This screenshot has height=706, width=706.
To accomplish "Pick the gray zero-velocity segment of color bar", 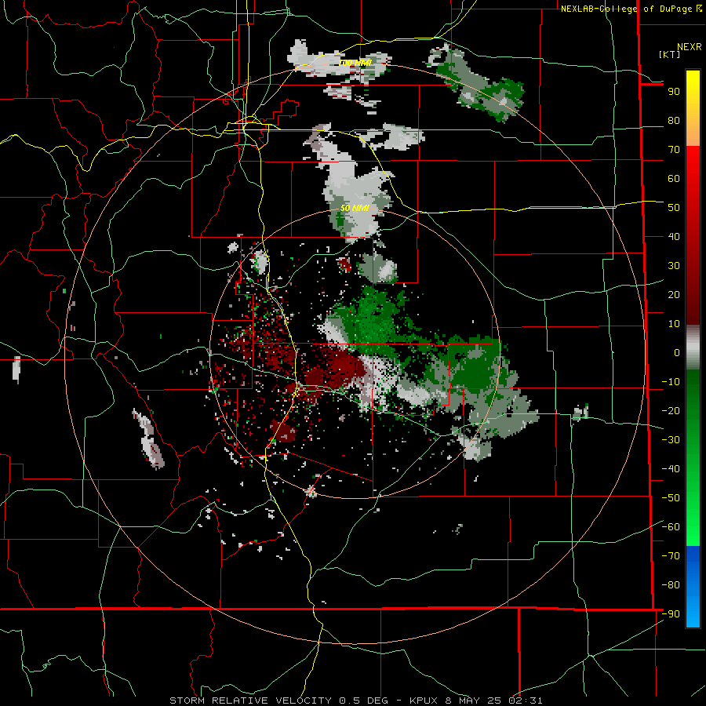I will [x=693, y=348].
